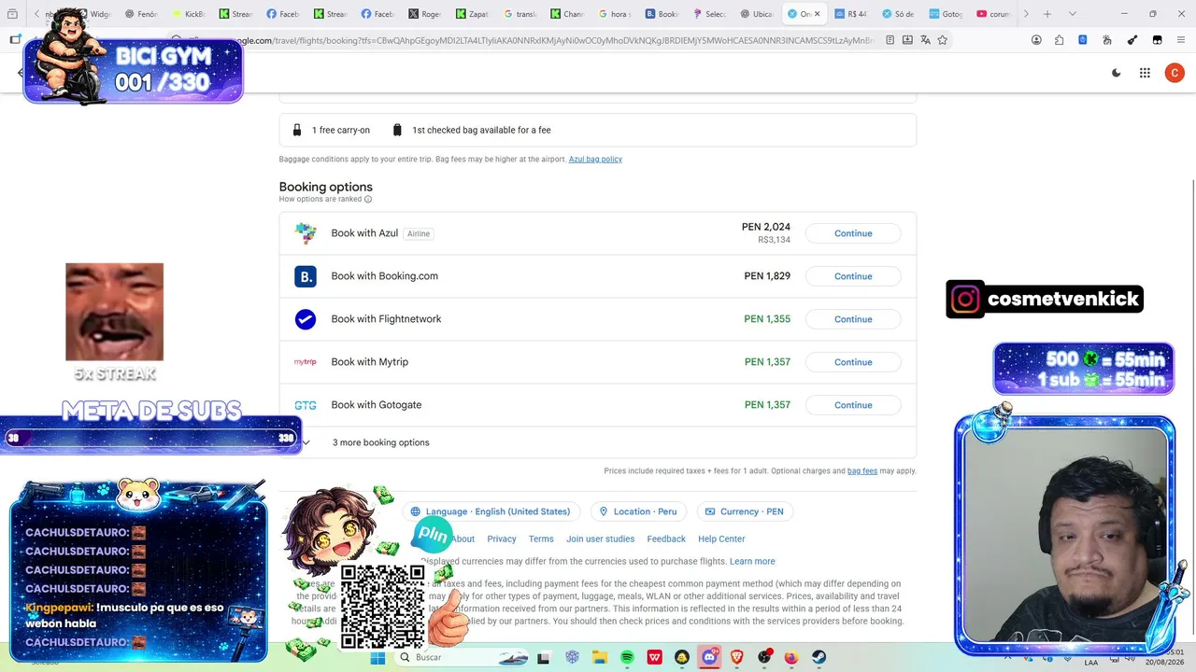The width and height of the screenshot is (1196, 672).
Task: Open Steam from the taskbar
Action: [x=819, y=657]
